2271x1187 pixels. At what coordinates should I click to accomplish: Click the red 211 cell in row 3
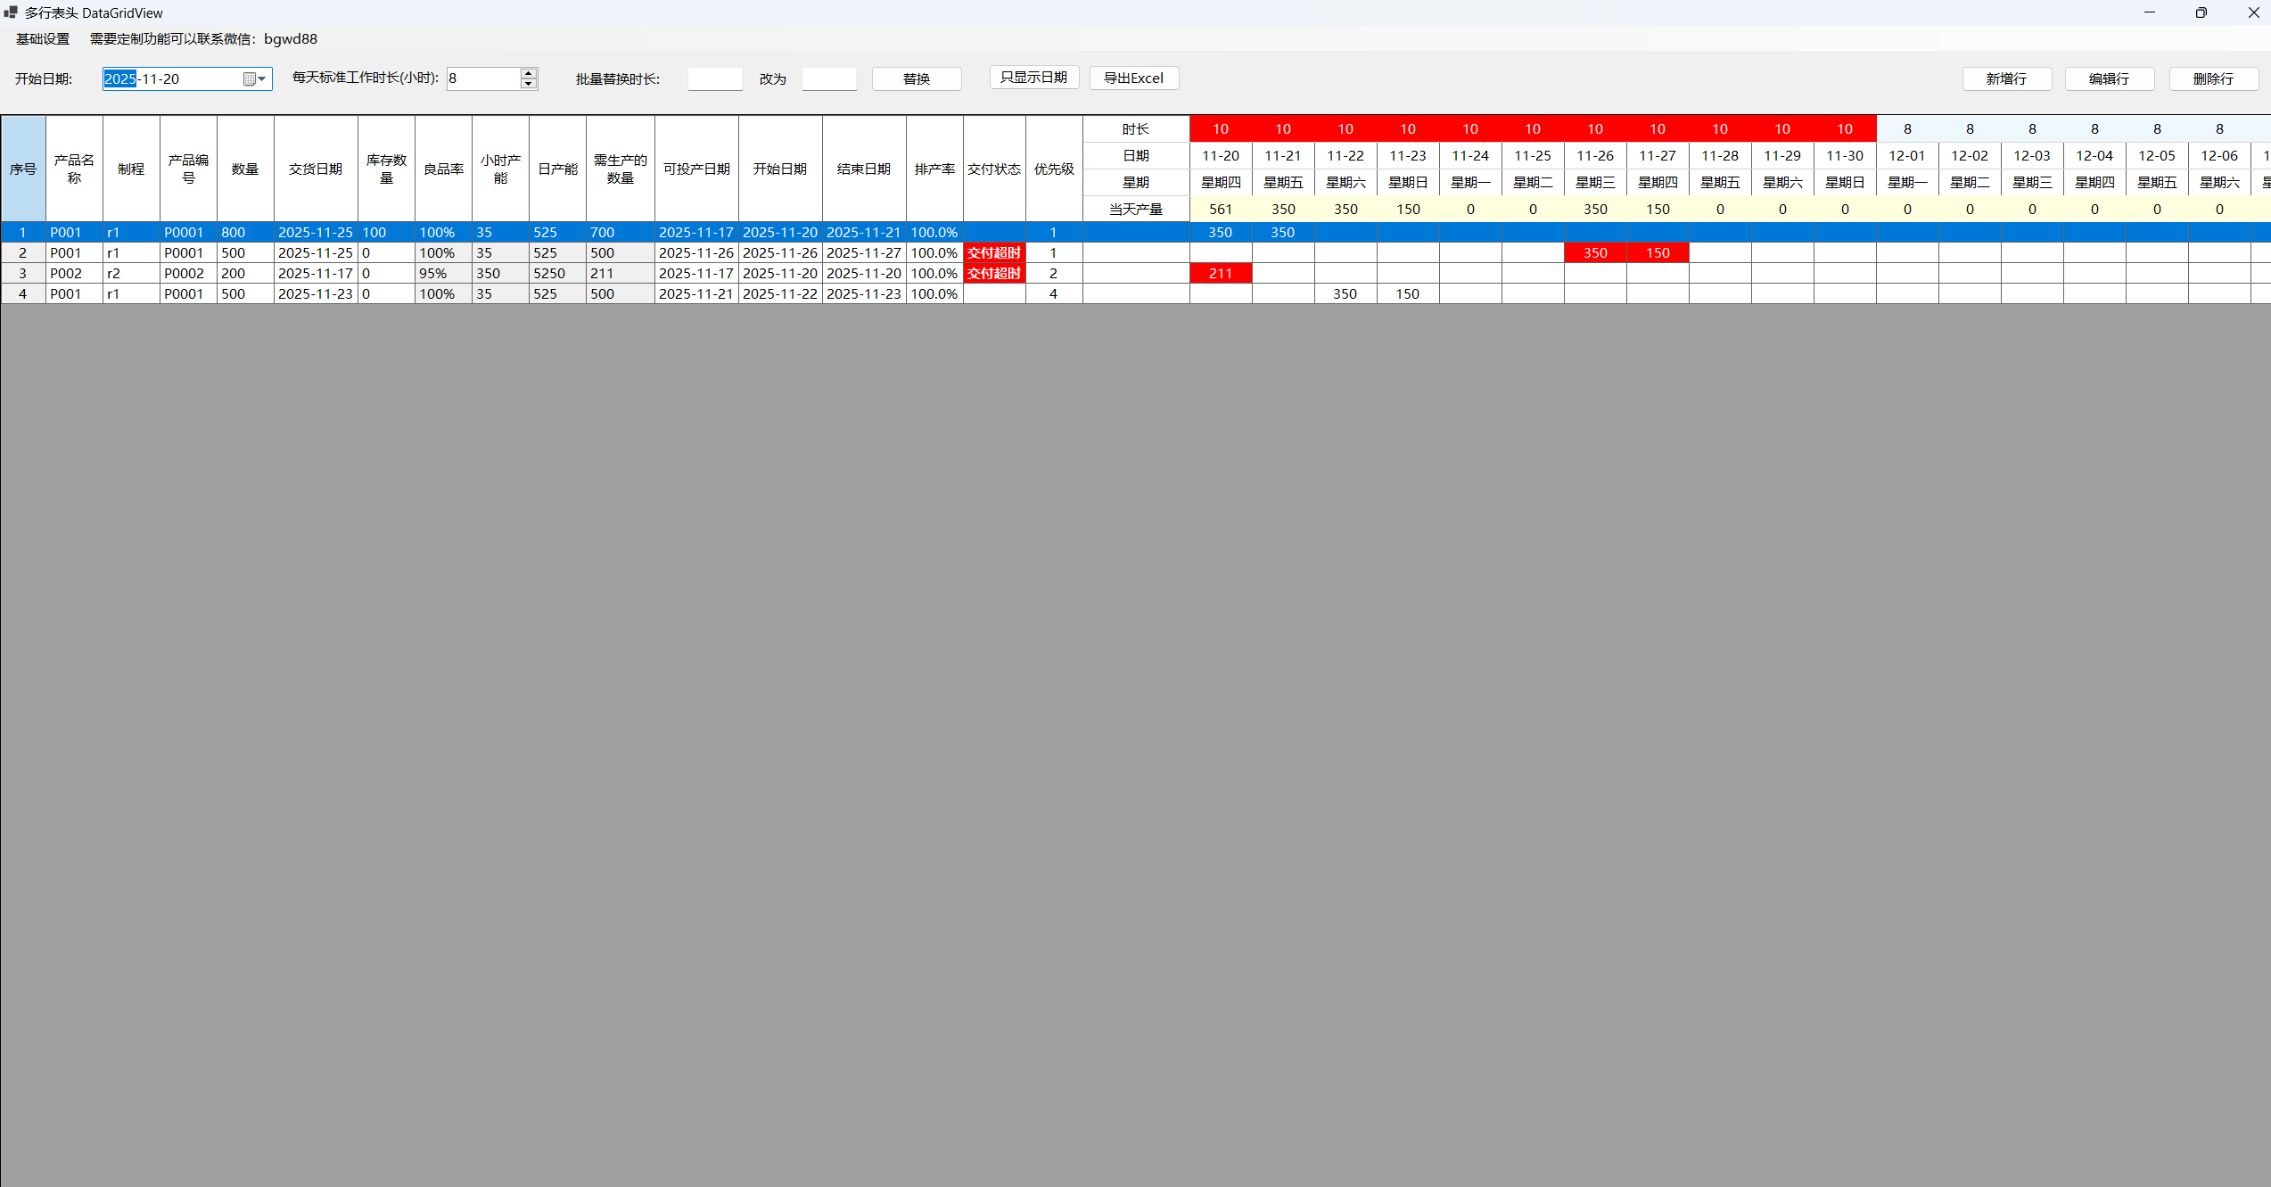[x=1220, y=273]
